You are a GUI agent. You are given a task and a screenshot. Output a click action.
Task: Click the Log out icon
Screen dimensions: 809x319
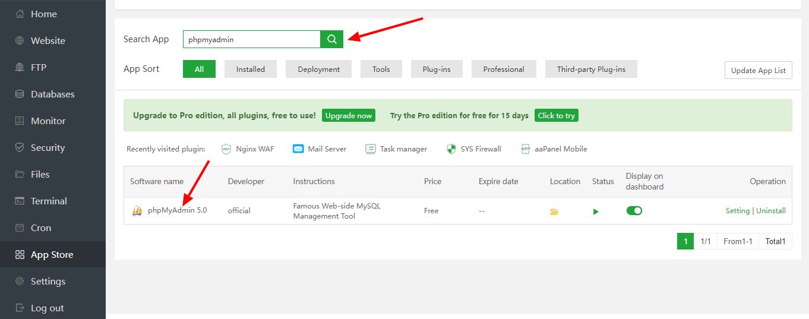click(20, 308)
